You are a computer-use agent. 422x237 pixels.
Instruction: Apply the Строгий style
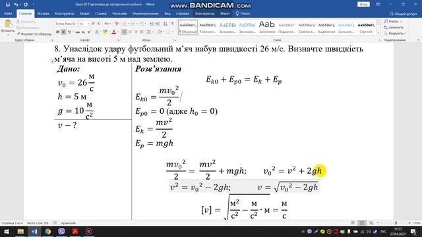click(366, 28)
